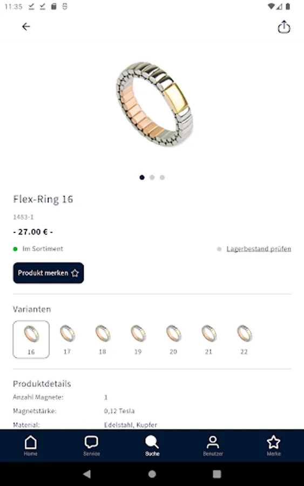Tap the Flex-Ring product image
This screenshot has width=304, height=486.
[x=154, y=104]
